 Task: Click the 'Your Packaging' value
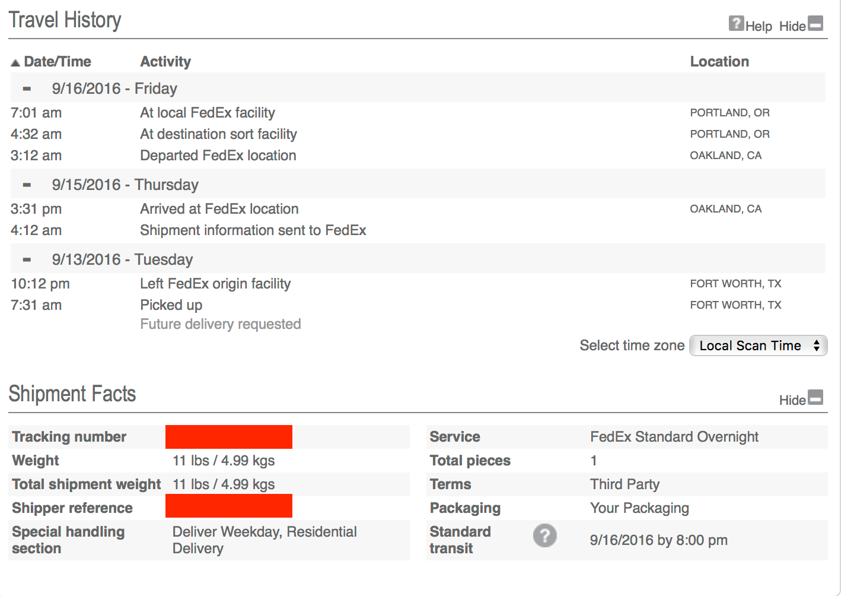tap(640, 508)
